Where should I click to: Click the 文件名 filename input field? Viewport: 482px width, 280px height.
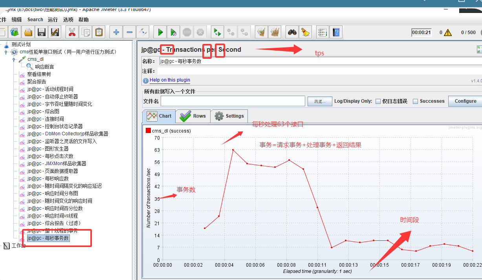[233, 101]
